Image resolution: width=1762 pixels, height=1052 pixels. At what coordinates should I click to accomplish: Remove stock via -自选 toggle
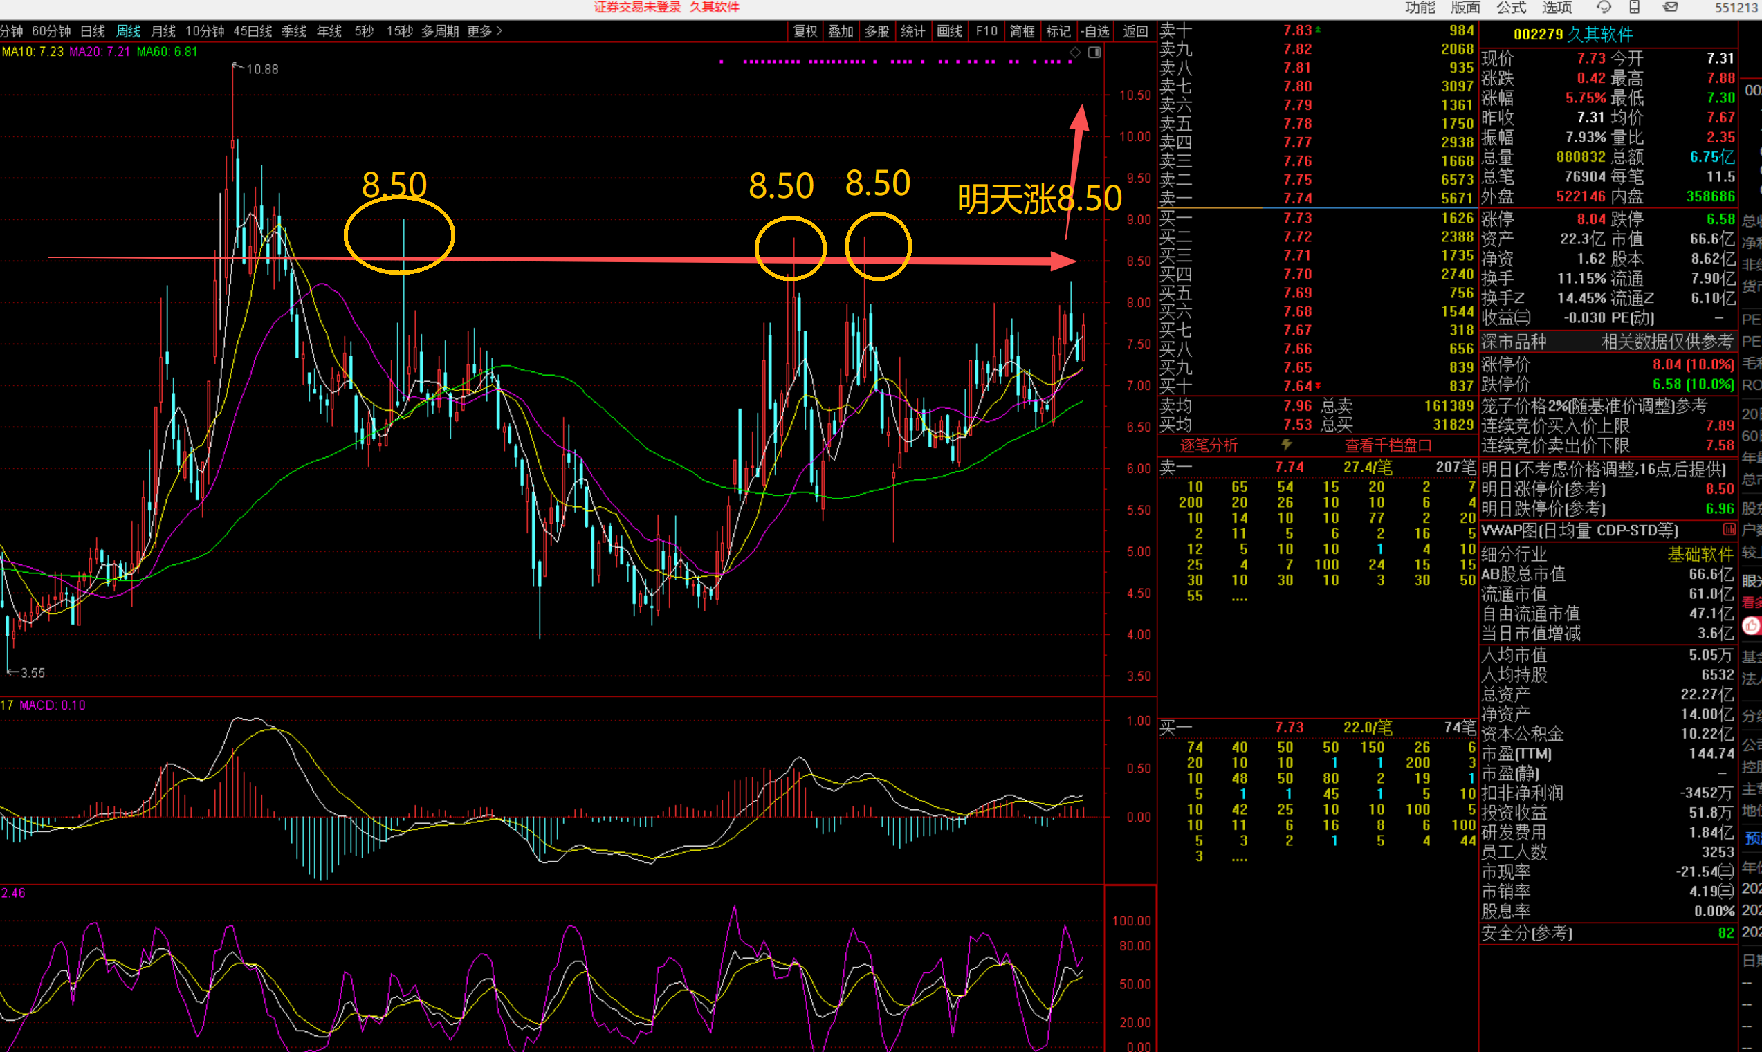tap(1096, 31)
